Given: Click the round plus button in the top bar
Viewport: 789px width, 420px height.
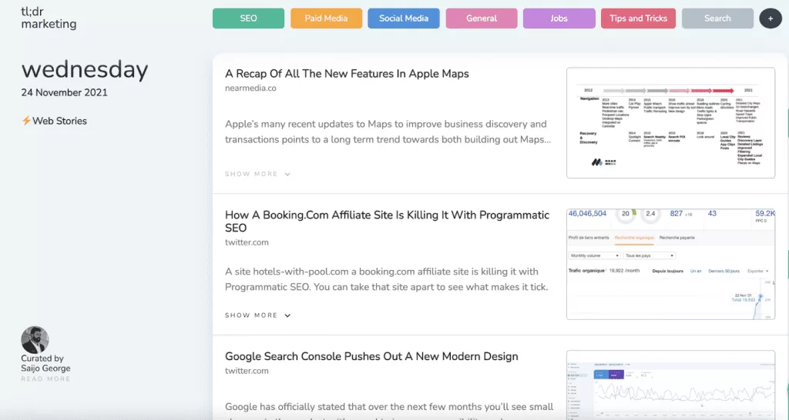Looking at the screenshot, I should click(x=770, y=18).
